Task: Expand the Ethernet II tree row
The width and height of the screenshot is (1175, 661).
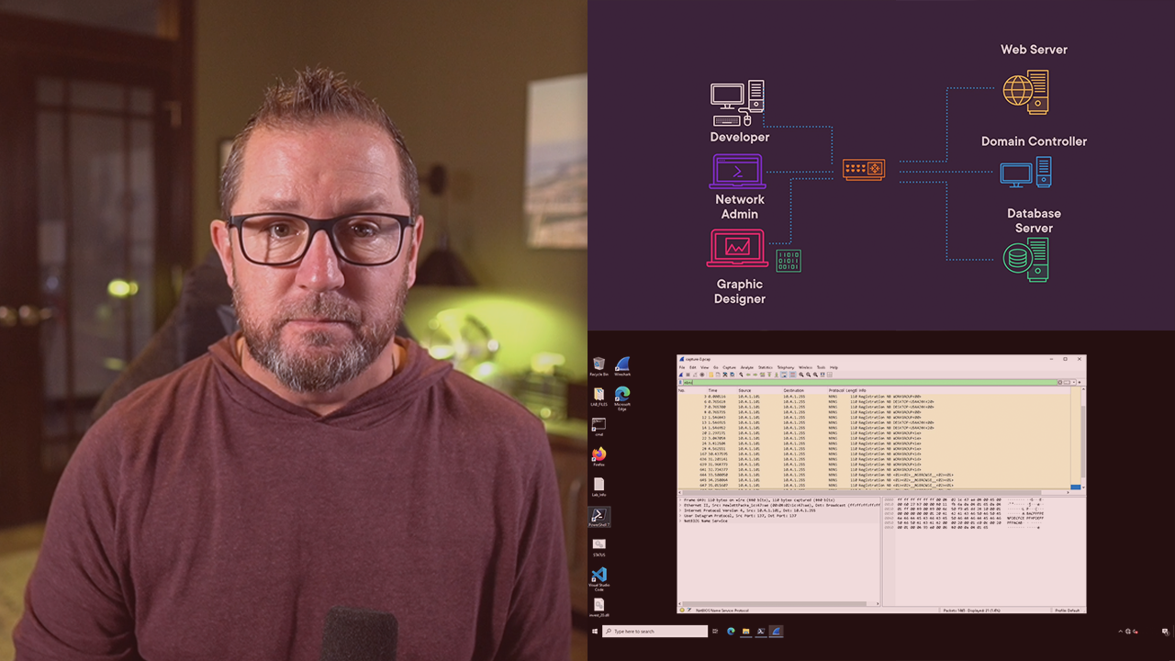Action: point(680,505)
